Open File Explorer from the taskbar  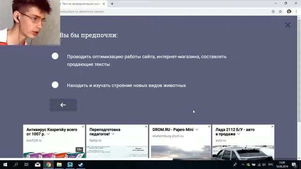point(59,165)
